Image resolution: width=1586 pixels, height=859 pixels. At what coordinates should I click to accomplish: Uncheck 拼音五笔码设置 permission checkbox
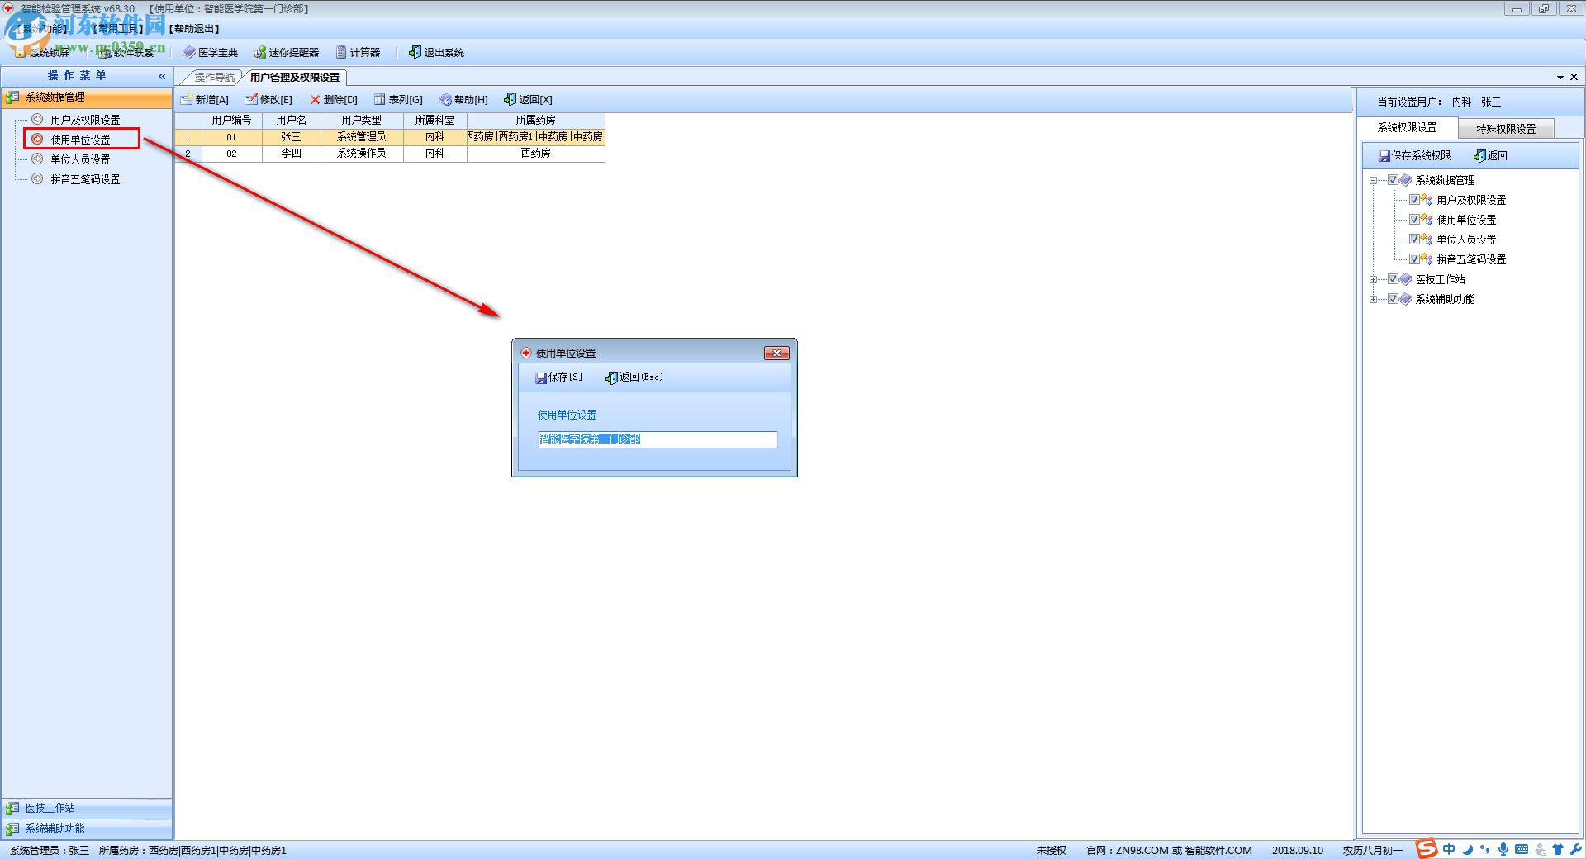pos(1415,259)
